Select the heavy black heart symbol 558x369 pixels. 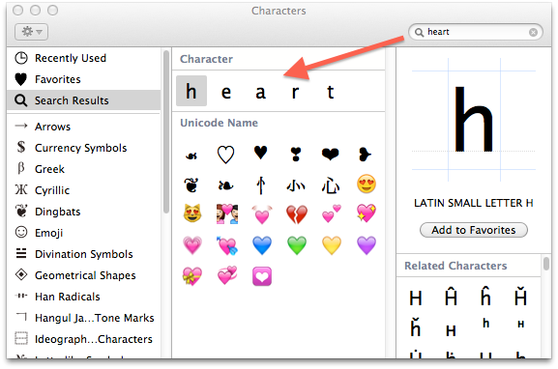pos(330,155)
